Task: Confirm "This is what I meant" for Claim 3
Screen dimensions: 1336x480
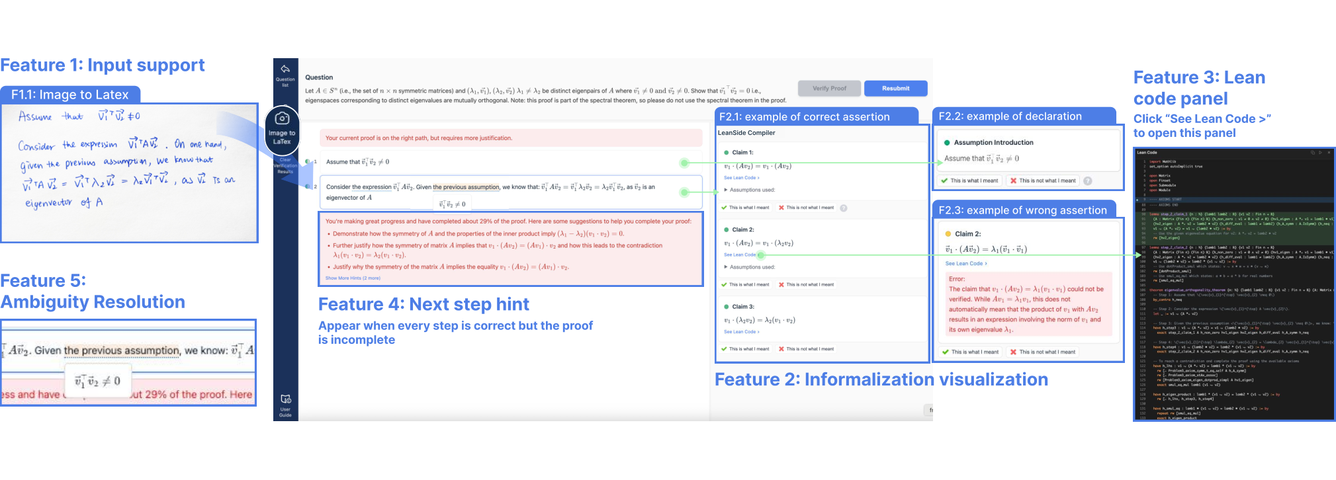Action: [x=745, y=348]
